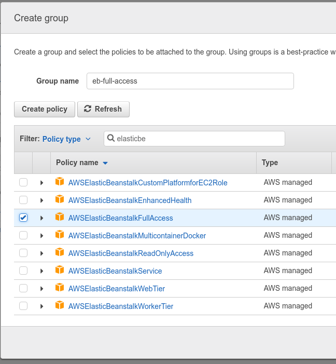Click the policy icon next to AWSElasticBeanstalkCustomPlatformforEC2Role

click(x=60, y=182)
